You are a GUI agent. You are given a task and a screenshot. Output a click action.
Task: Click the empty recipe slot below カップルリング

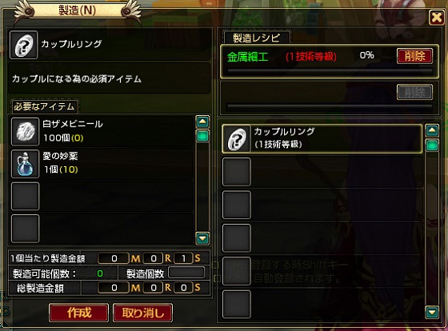point(237,172)
